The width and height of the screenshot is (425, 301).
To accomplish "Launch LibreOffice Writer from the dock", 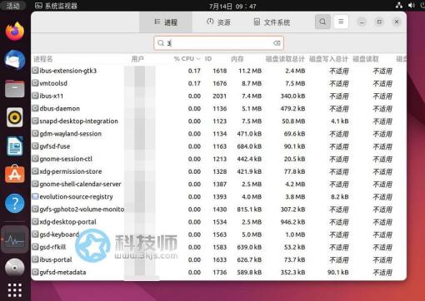I will (x=15, y=146).
